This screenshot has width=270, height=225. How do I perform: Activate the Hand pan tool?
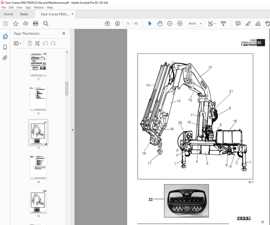[160, 24]
